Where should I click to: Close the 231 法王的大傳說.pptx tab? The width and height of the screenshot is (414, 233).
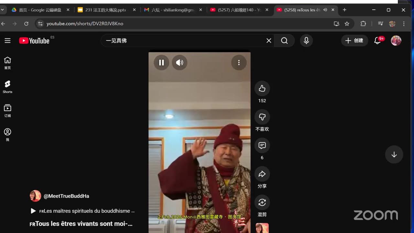click(135, 10)
